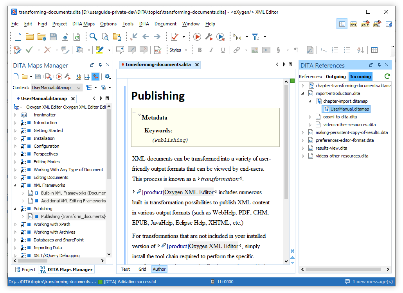The height and width of the screenshot is (293, 403).
Task: Toggle link with editor in Maps Manager
Action: pyautogui.click(x=95, y=76)
